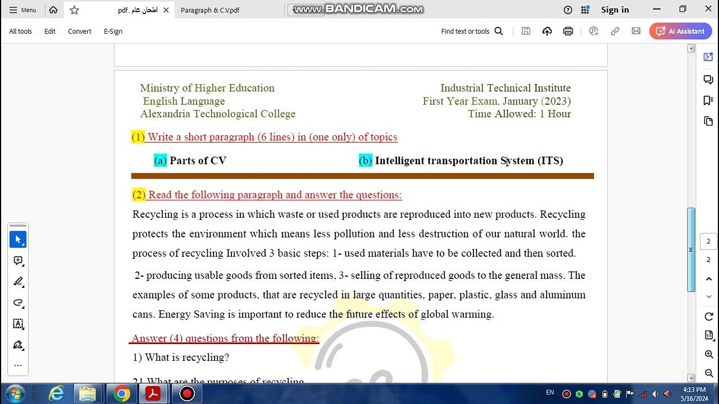The image size is (719, 404).
Task: Open the All tools panel
Action: click(20, 31)
